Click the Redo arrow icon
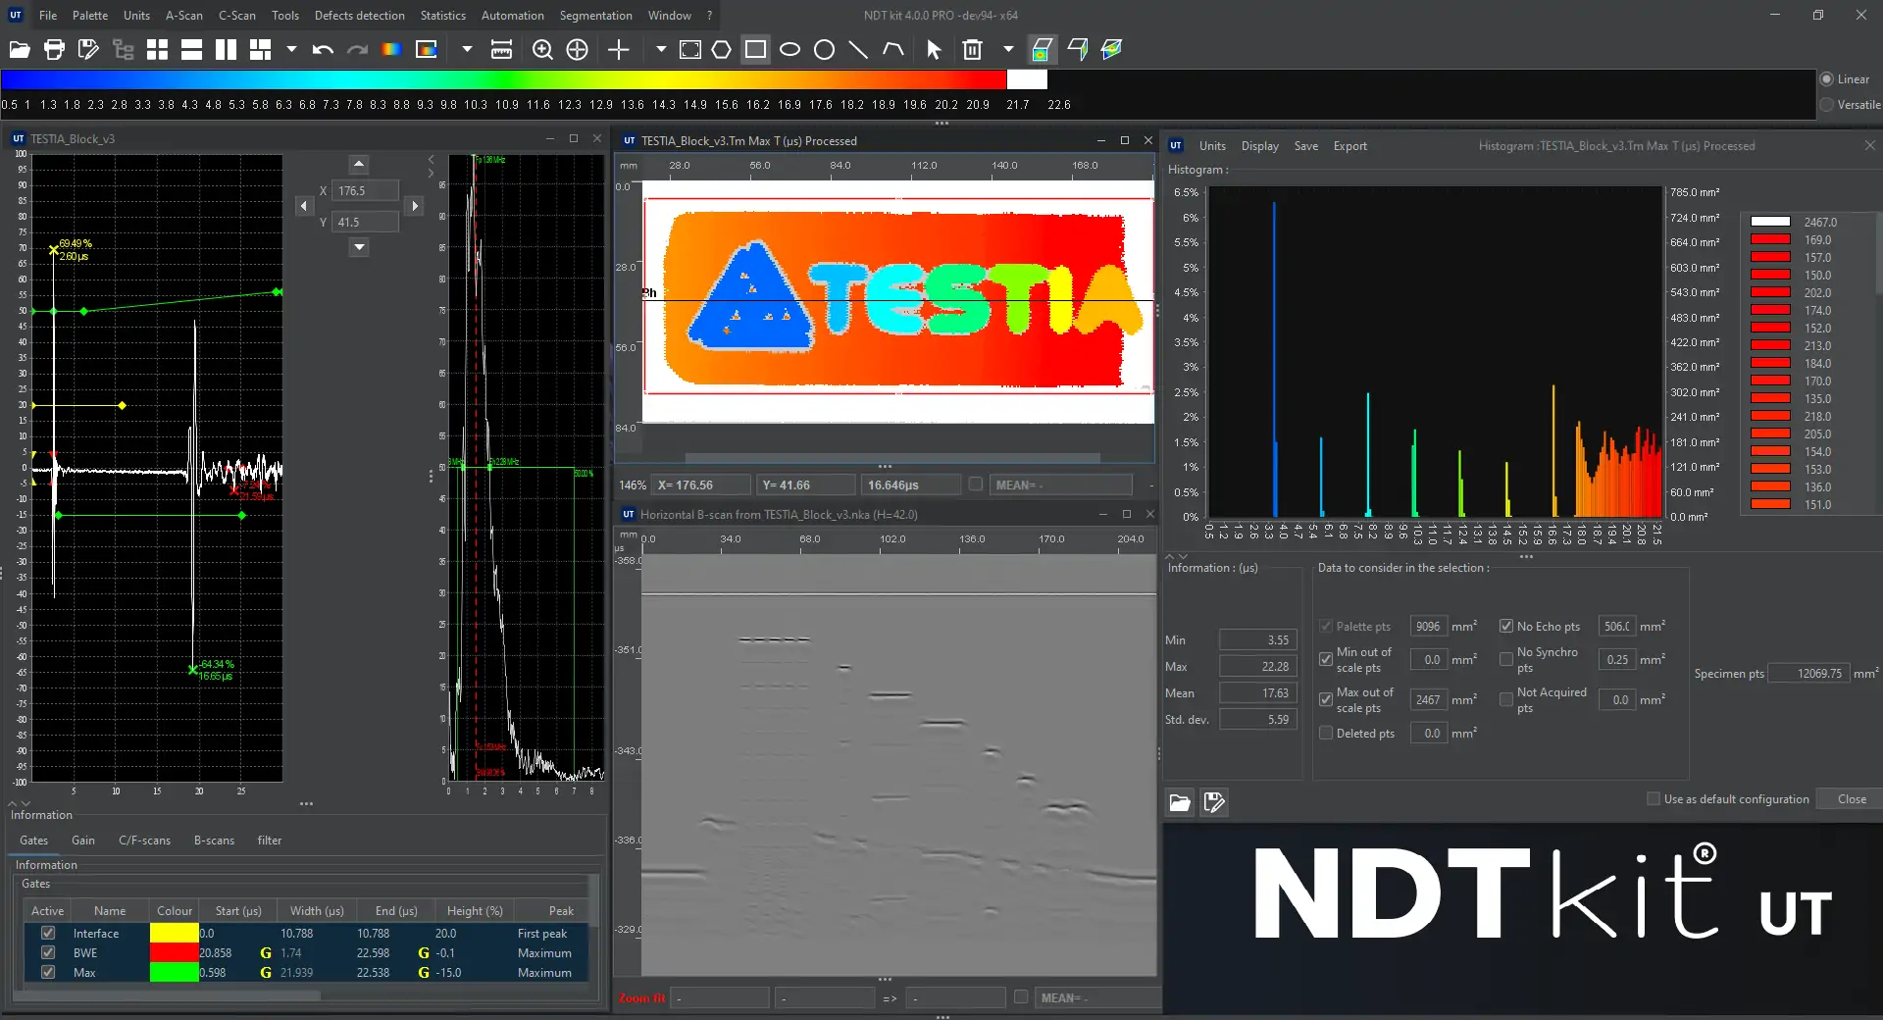 [357, 49]
